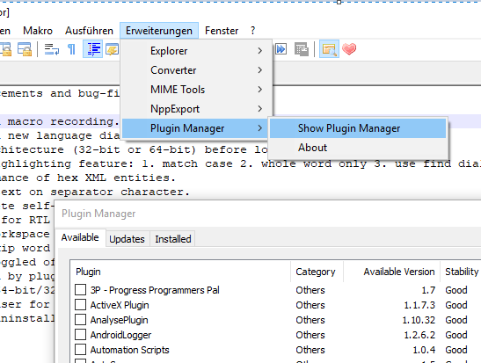The image size is (481, 363).
Task: Open the Ausführen menu
Action: pyautogui.click(x=89, y=31)
